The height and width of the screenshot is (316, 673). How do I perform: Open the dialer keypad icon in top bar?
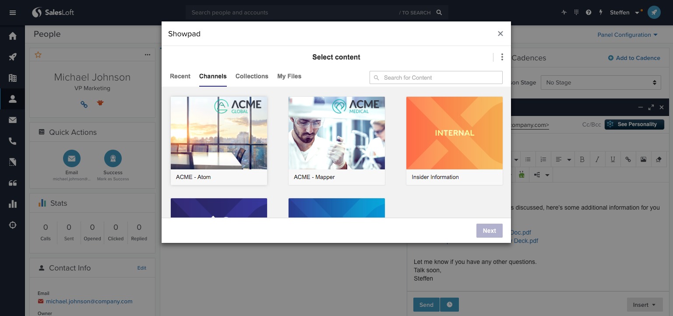(576, 12)
